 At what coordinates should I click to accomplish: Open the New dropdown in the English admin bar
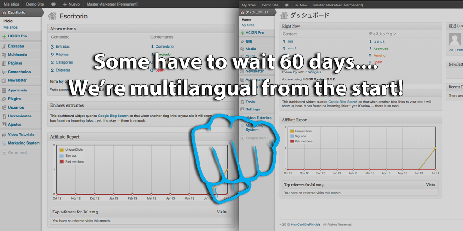pyautogui.click(x=301, y=5)
